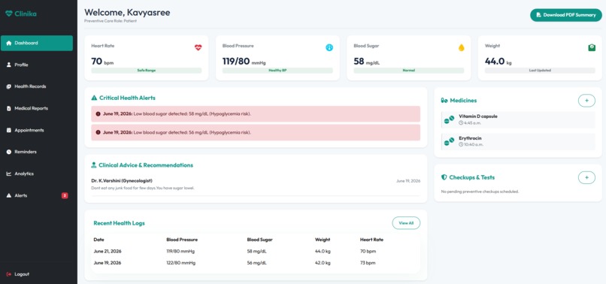Screen dimensions: 606x284
Task: Click the June 21, 2026 log row
Action: coord(256,251)
